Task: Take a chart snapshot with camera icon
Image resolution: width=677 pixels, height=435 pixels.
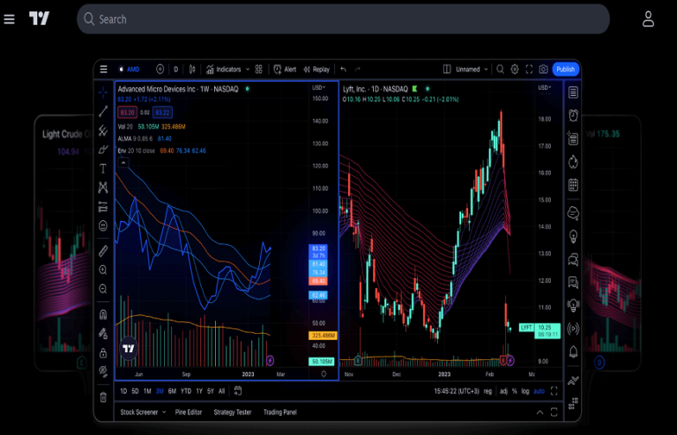Action: pos(544,70)
